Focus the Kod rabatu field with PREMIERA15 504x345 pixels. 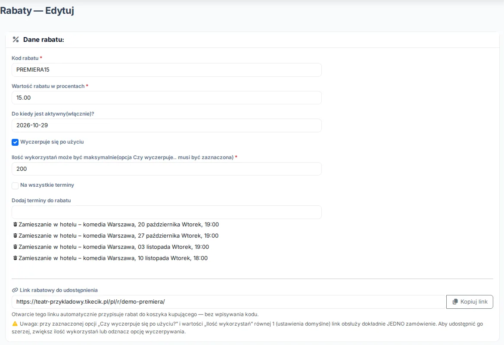(167, 70)
